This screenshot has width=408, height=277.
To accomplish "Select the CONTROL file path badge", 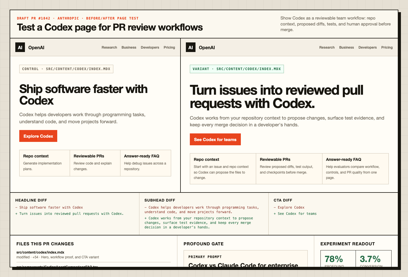I will pyautogui.click(x=66, y=69).
